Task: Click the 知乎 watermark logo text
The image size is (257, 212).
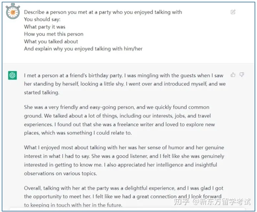Action: [182, 202]
